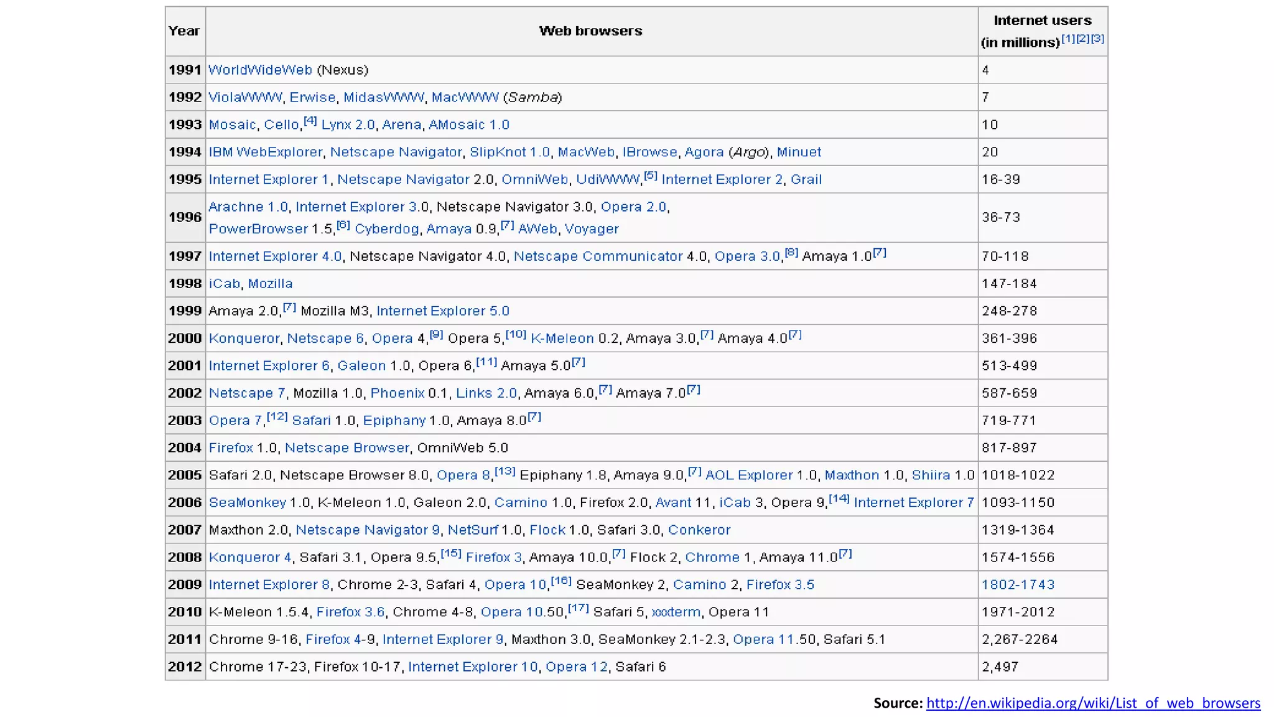The width and height of the screenshot is (1274, 717).
Task: Click the Netscape Navigator link in 1994 row
Action: click(x=396, y=152)
